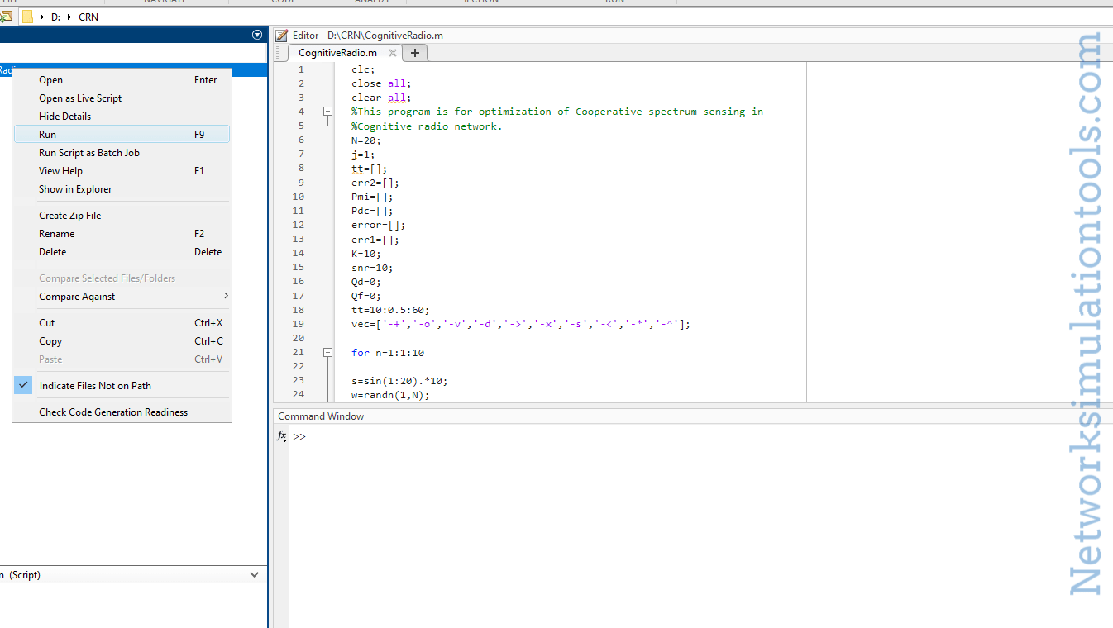Click the editor document icon beside Editor title
The height and width of the screenshot is (628, 1113).
tap(283, 36)
